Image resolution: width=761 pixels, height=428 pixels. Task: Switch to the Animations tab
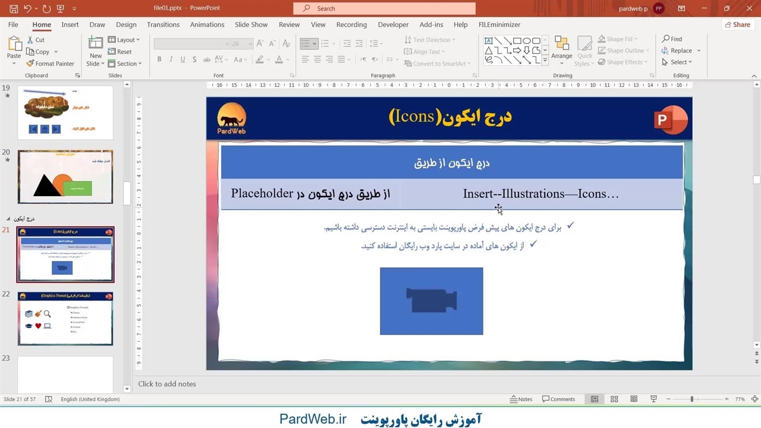click(x=207, y=24)
